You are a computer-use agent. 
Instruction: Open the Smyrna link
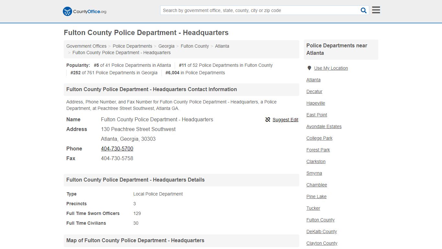(x=314, y=173)
